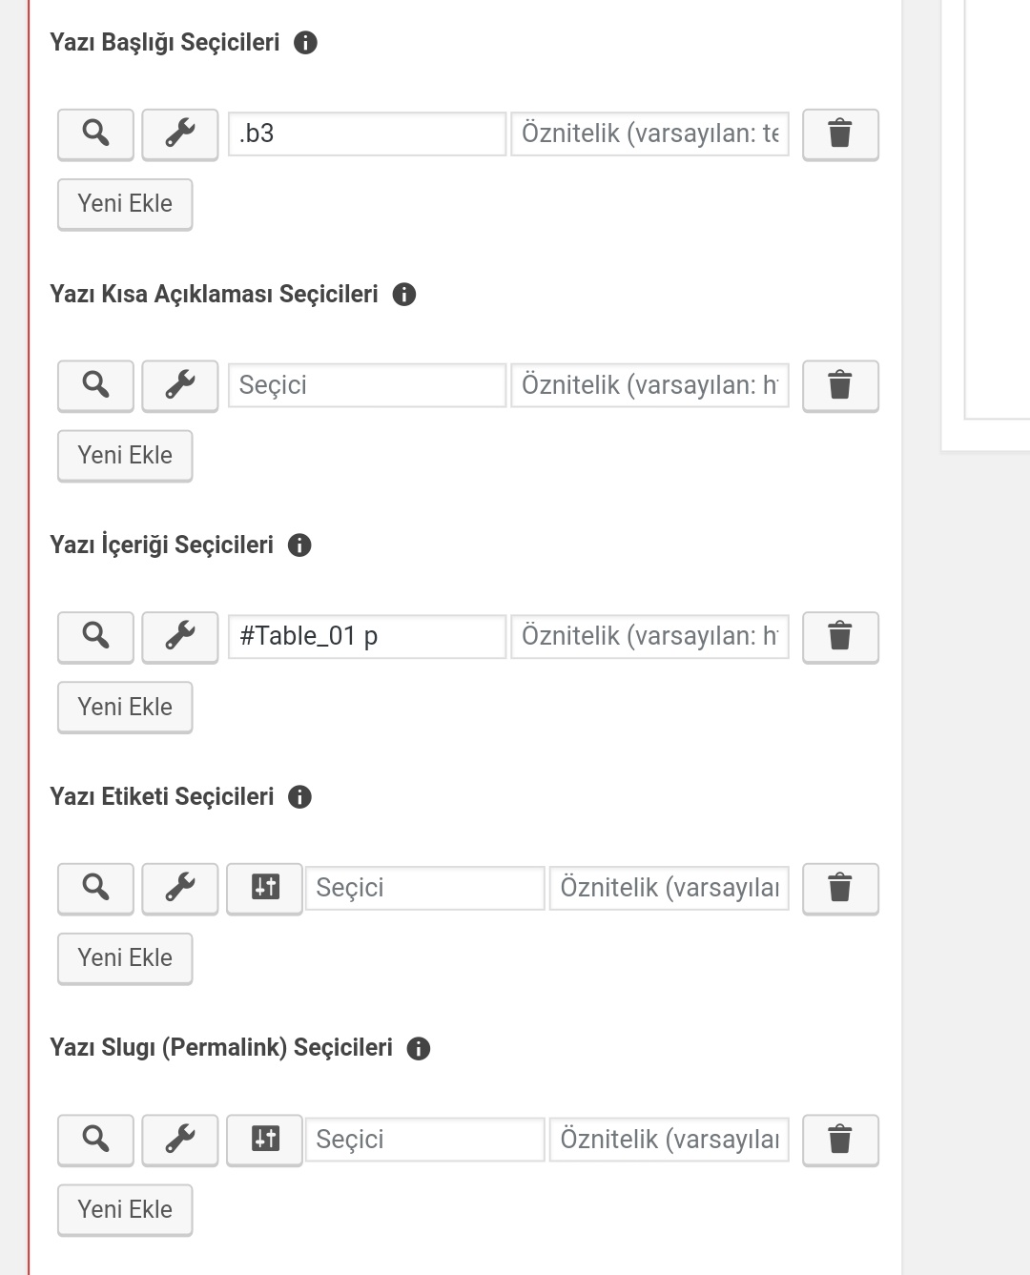Click Yeni Ekle under Yazı Slugı Seçicileri
The image size is (1030, 1275).
point(125,1209)
